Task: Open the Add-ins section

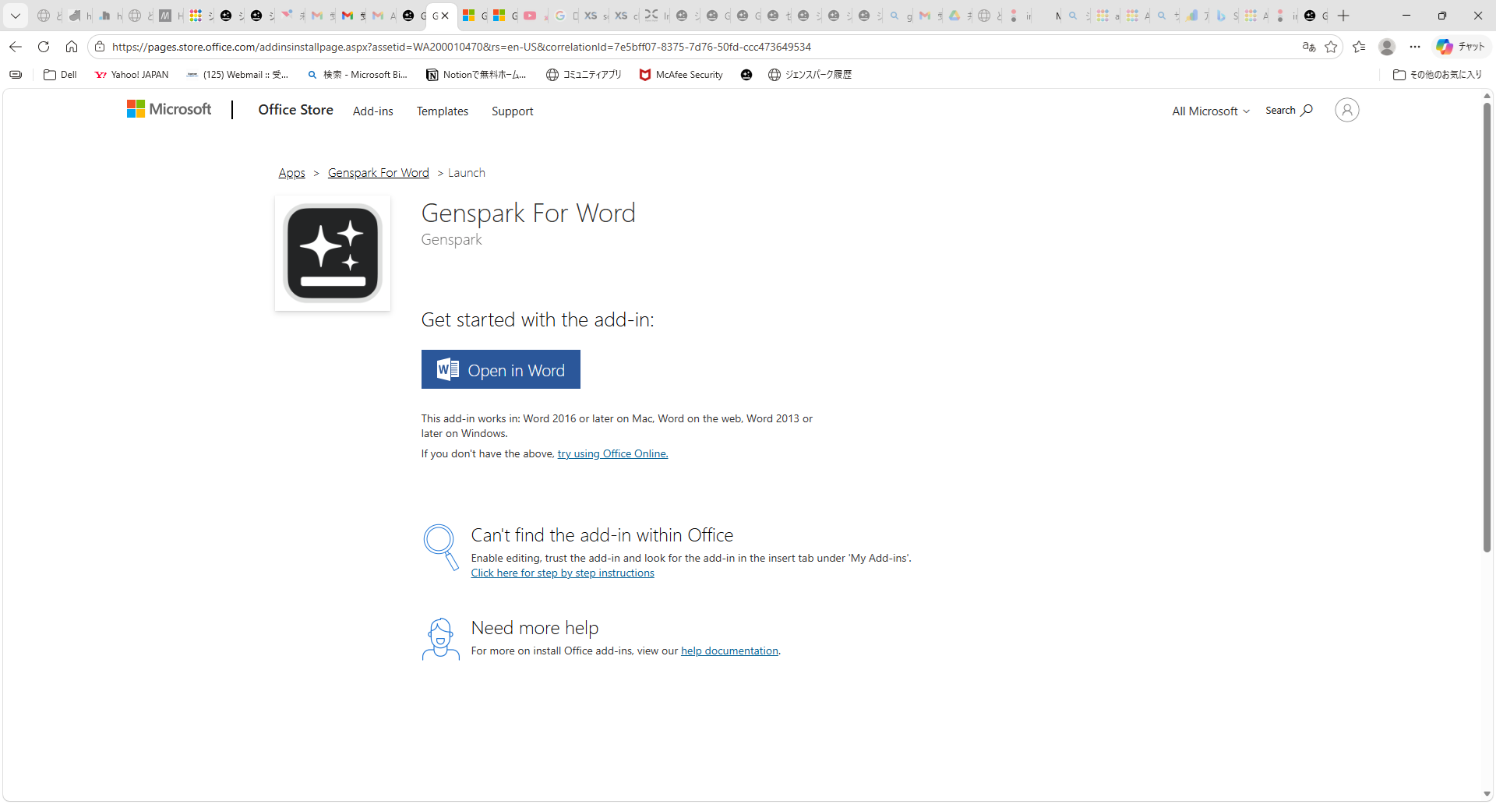Action: click(x=372, y=111)
